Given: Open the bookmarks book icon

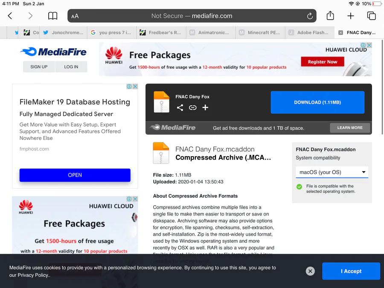Looking at the screenshot, I should 52,16.
